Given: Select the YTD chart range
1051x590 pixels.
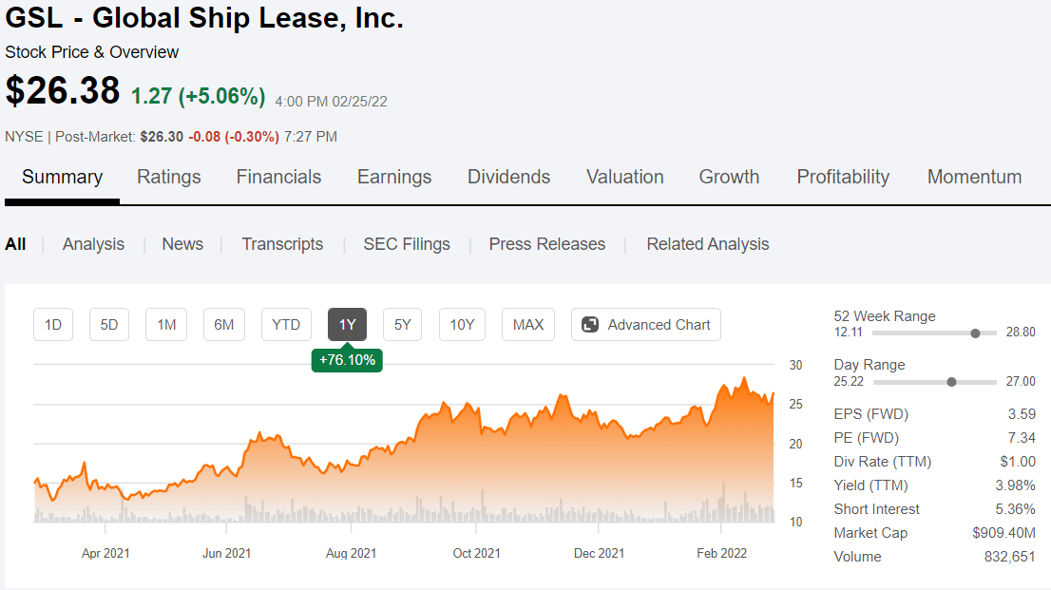Looking at the screenshot, I should coord(286,325).
